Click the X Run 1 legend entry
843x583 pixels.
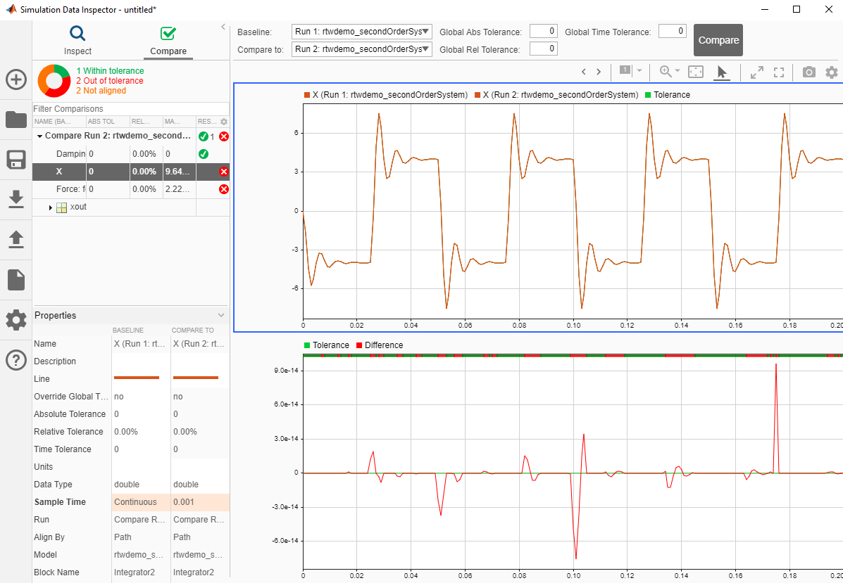385,95
